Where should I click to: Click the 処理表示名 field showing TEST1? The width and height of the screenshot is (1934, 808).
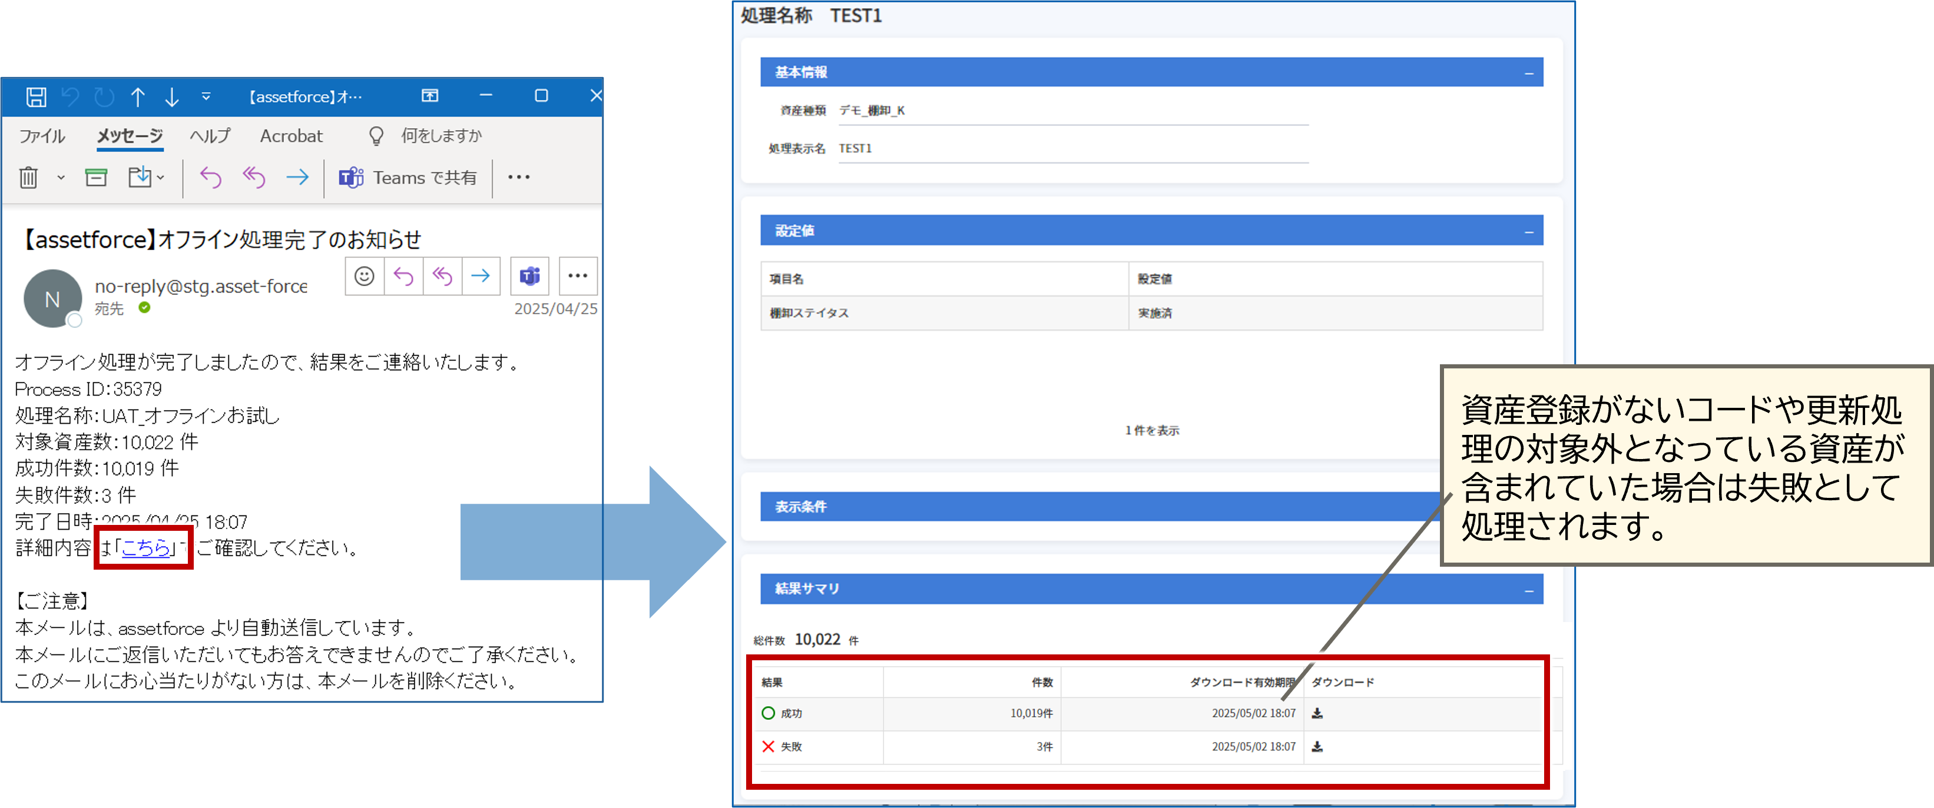[x=1073, y=148]
